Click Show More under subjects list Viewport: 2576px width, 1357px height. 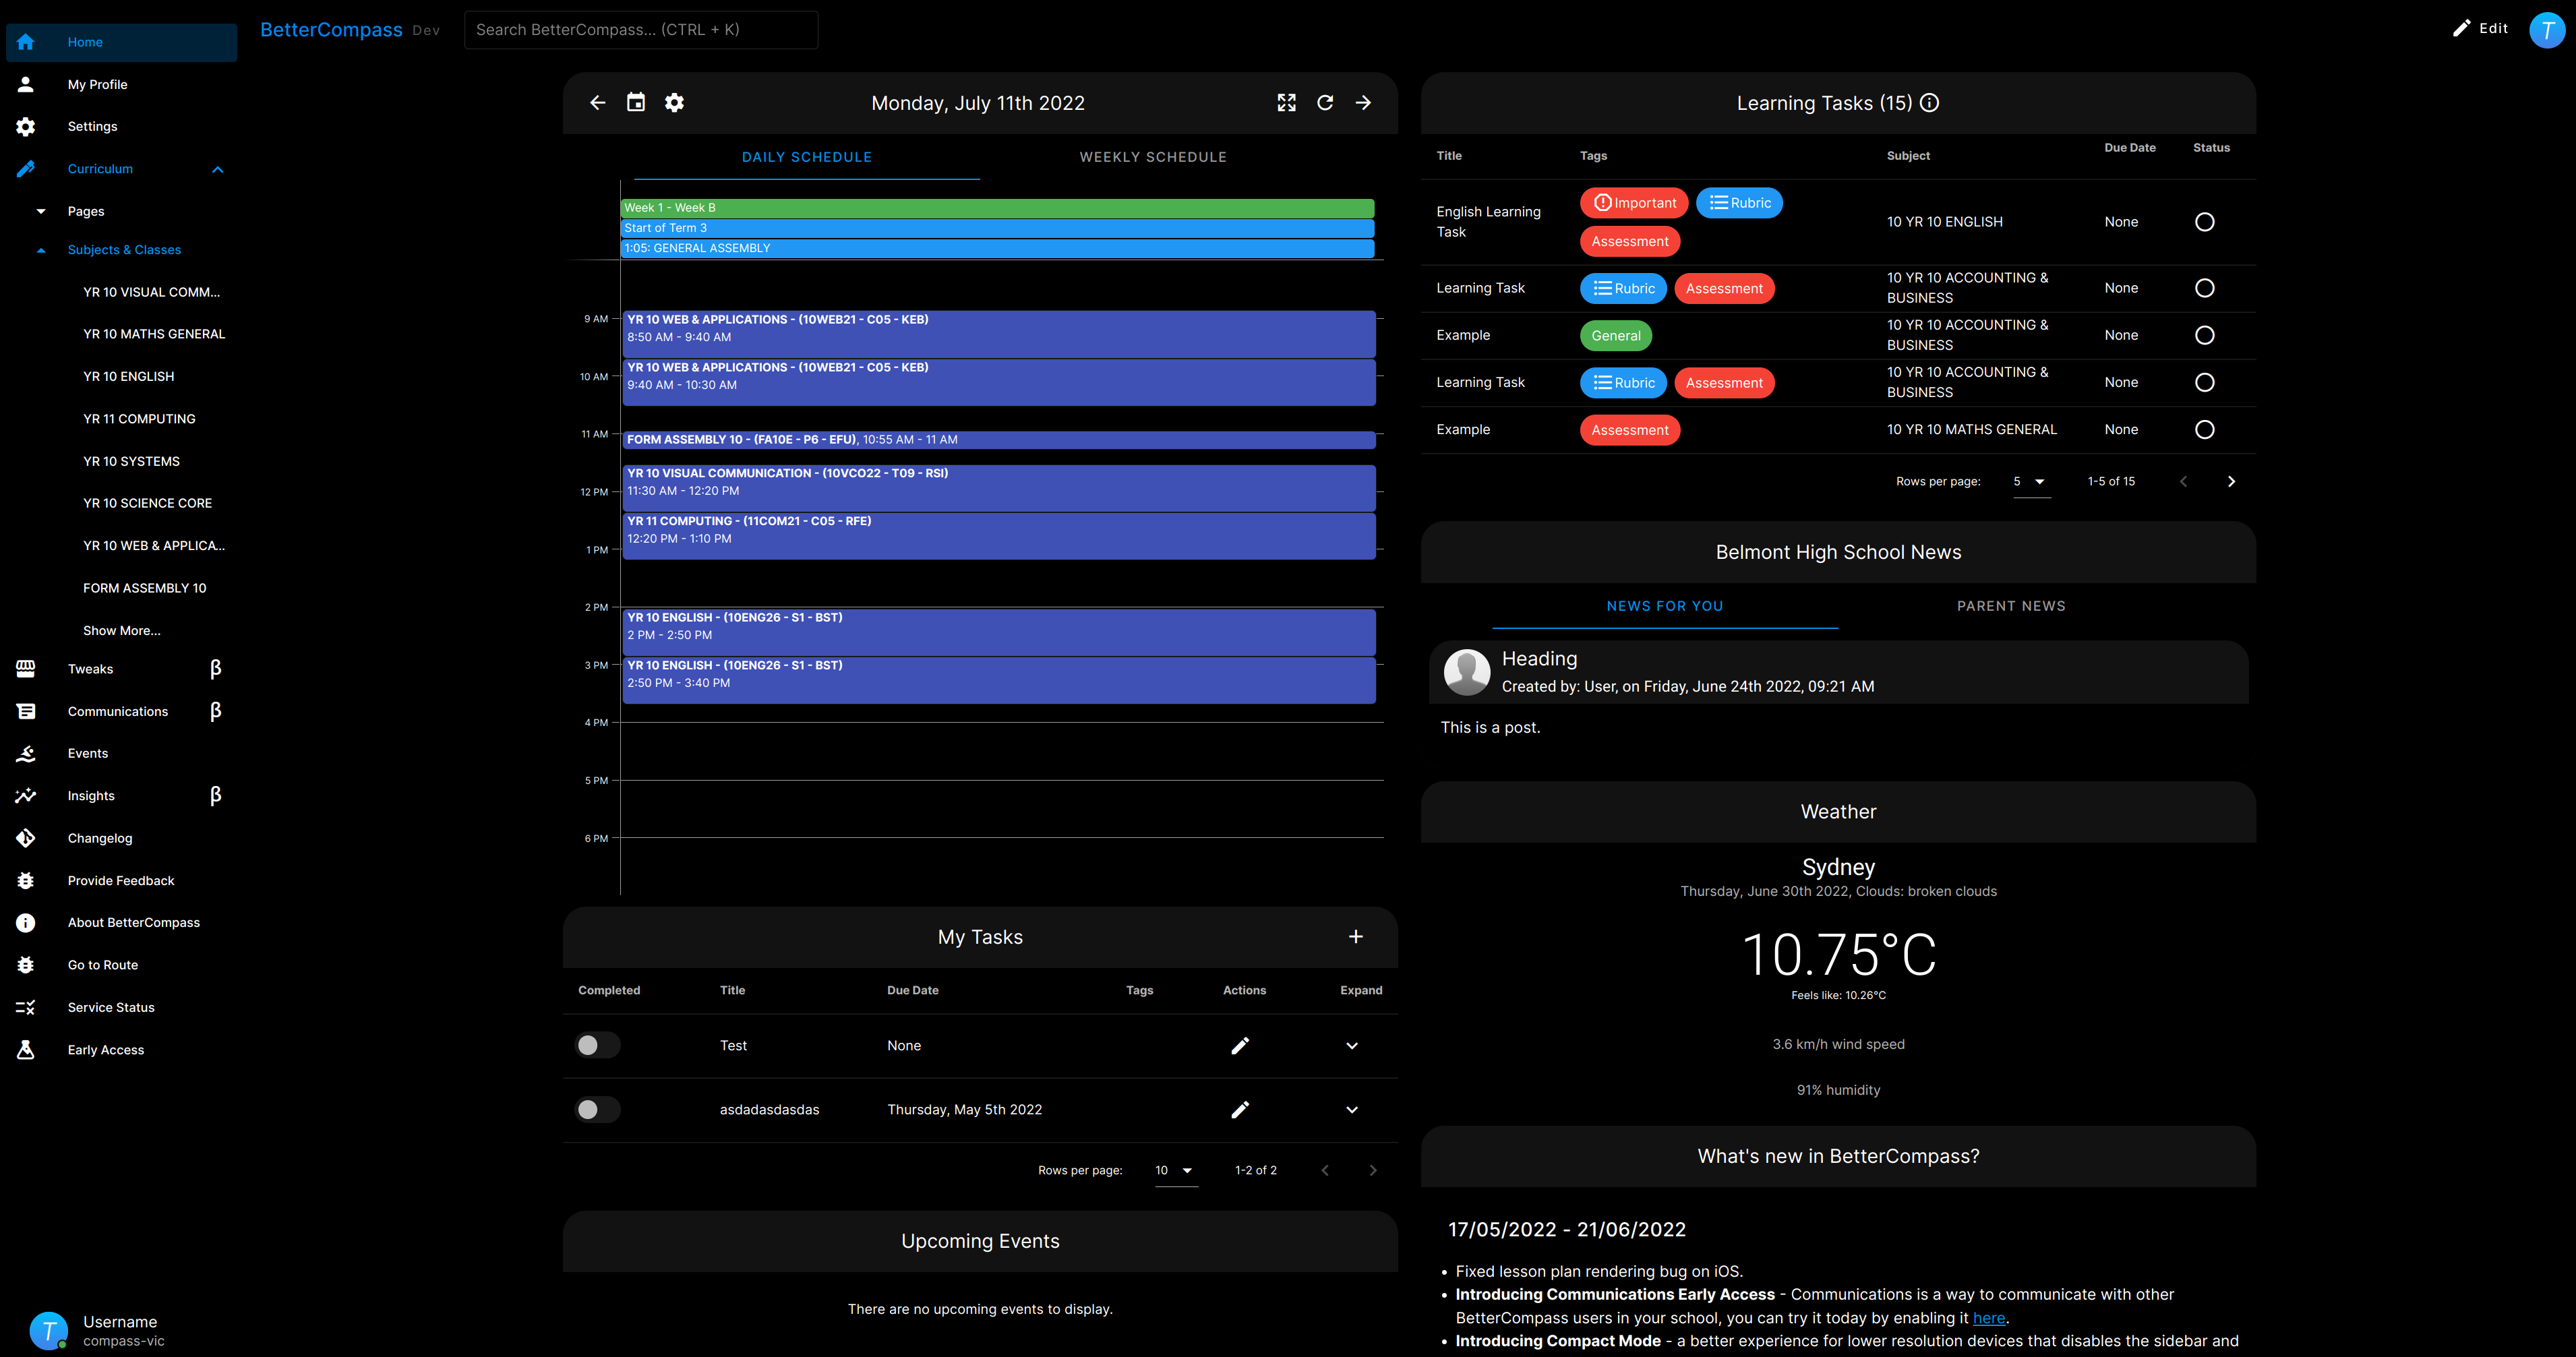(x=122, y=630)
